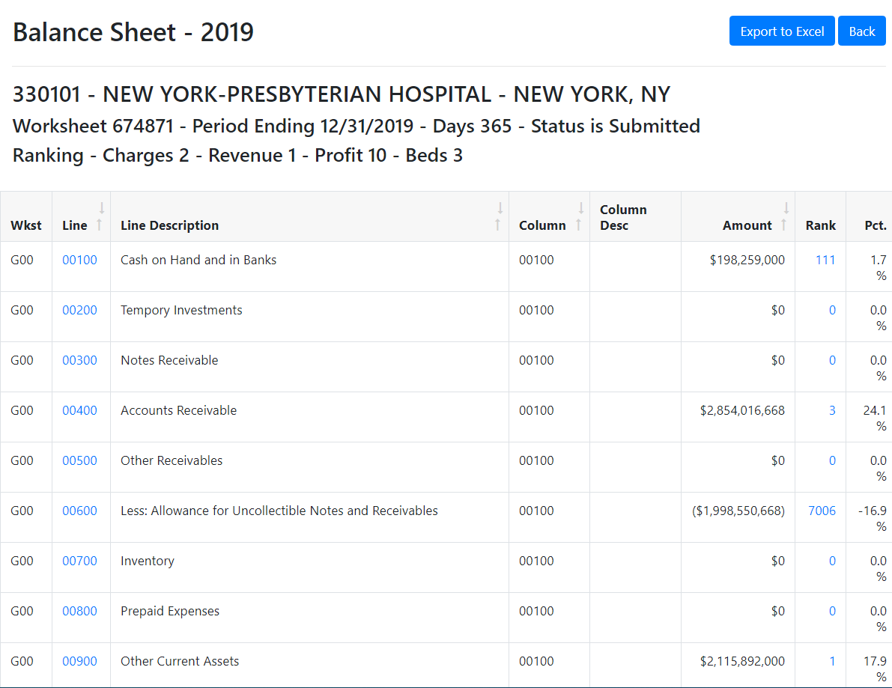
Task: Select 'Accounts Receivable' description
Action: click(x=179, y=410)
